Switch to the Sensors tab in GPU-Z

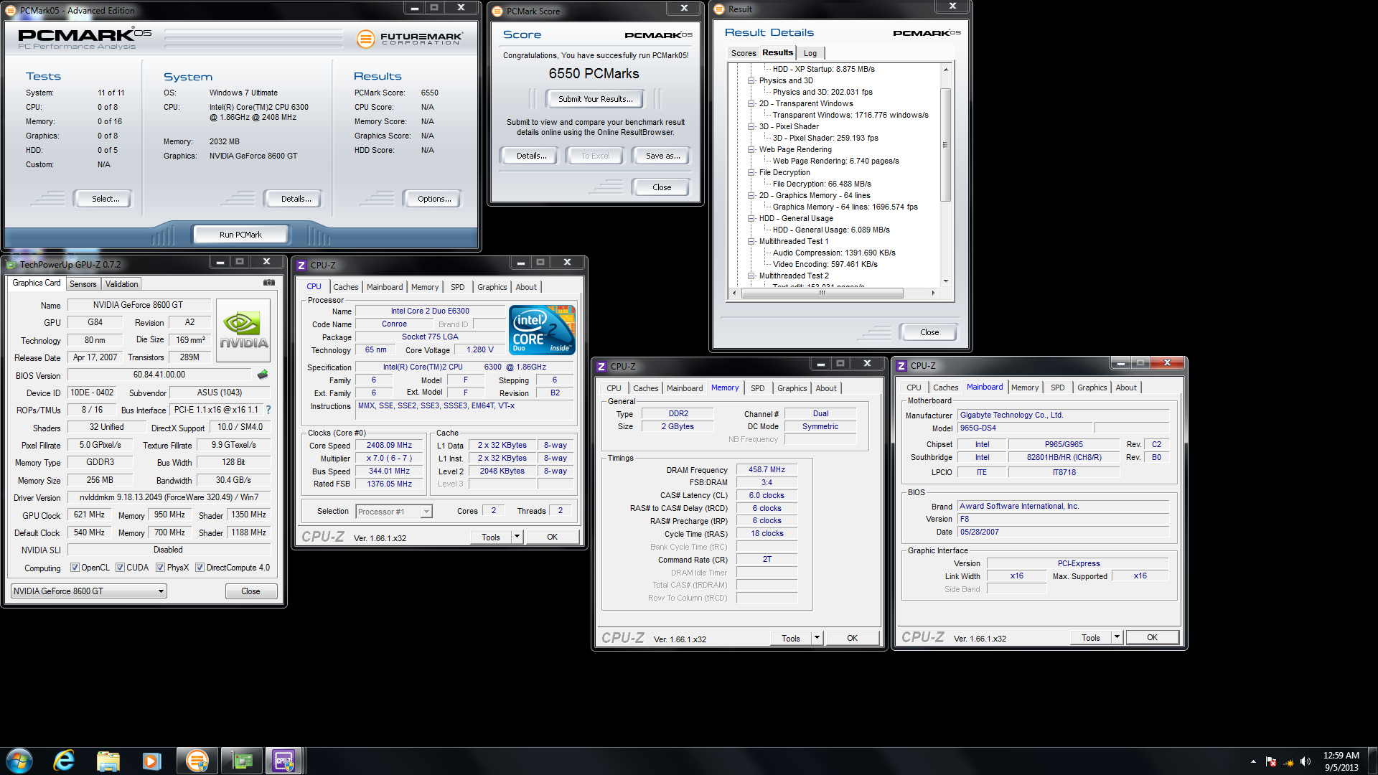pyautogui.click(x=83, y=284)
